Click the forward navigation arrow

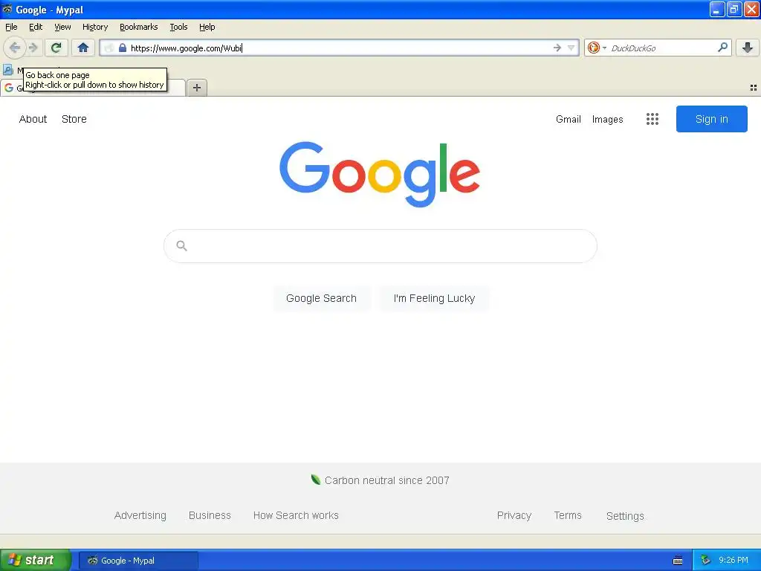pyautogui.click(x=33, y=48)
